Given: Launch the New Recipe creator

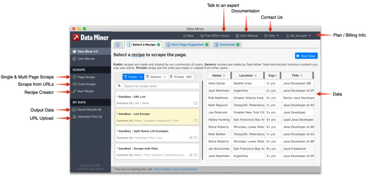Looking at the screenshot, I should coord(83,91).
